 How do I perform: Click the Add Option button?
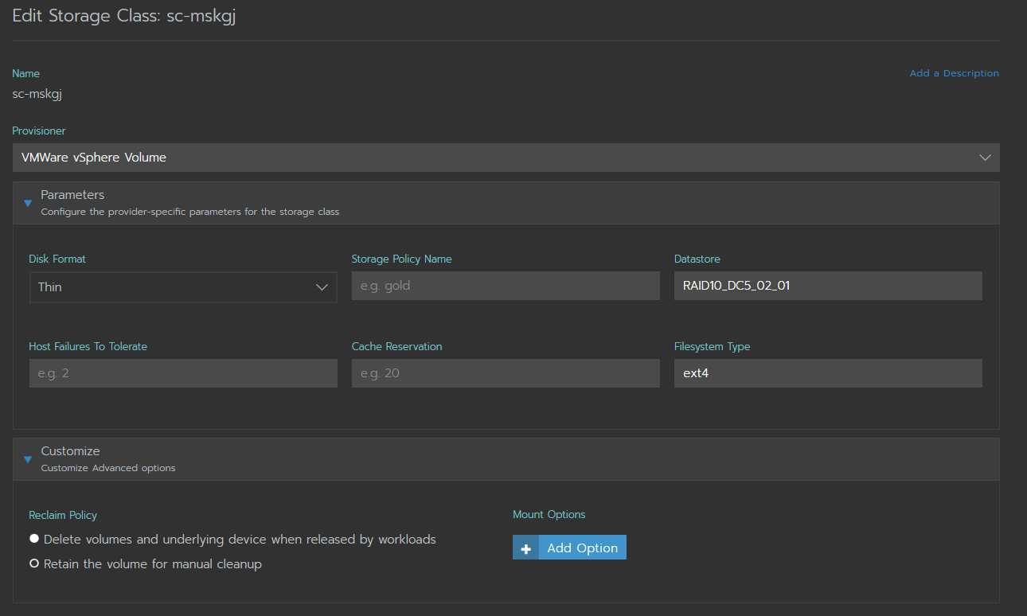pyautogui.click(x=582, y=548)
